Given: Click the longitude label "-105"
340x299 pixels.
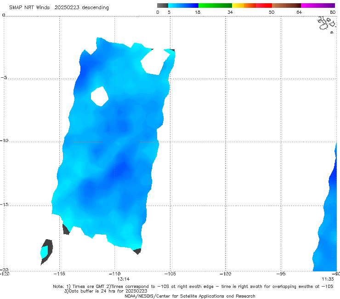Looking at the screenshot, I should (170, 274).
